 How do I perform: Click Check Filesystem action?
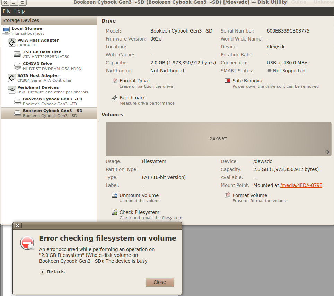pyautogui.click(x=147, y=215)
